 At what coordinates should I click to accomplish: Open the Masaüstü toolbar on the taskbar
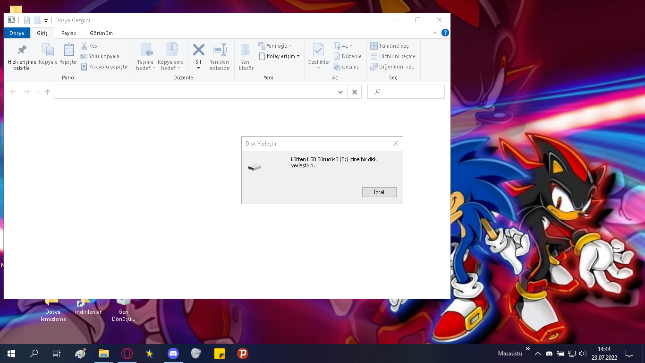click(510, 354)
